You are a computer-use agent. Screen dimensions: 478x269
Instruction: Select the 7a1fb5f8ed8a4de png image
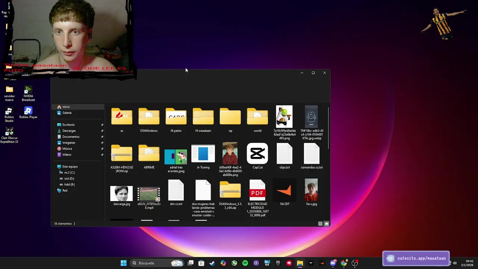pyautogui.click(x=285, y=123)
